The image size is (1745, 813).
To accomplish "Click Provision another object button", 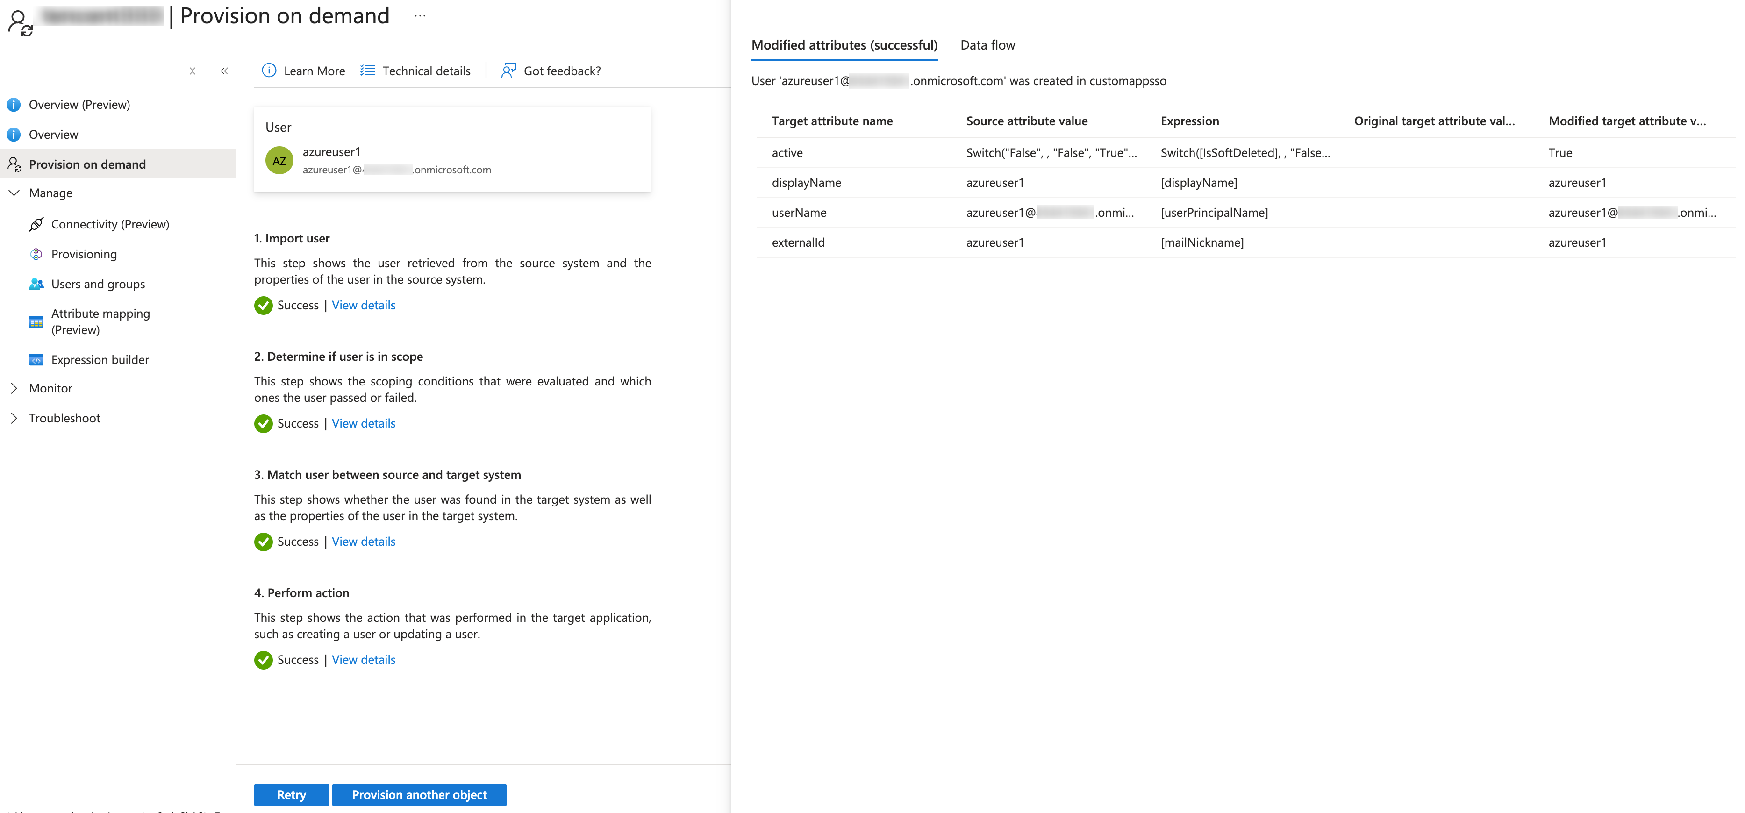I will (419, 795).
